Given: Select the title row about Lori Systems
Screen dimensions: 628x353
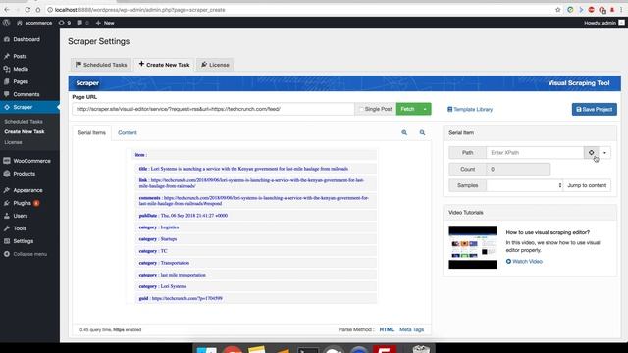Looking at the screenshot, I should coord(255,169).
